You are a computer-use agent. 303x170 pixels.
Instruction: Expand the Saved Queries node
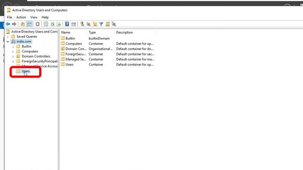pyautogui.click(x=8, y=36)
